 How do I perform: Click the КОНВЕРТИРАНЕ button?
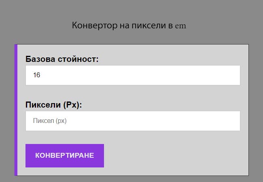pos(65,156)
